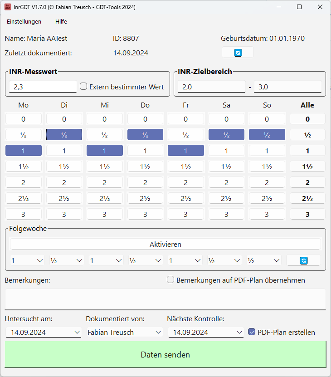Open the Einstellungen menu
Viewport: 331px width, 377px height.
[24, 21]
